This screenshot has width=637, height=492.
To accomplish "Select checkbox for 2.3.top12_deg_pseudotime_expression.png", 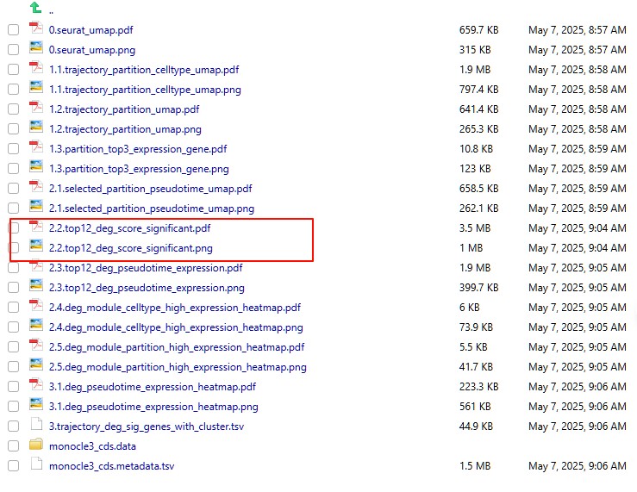I will pyautogui.click(x=14, y=288).
